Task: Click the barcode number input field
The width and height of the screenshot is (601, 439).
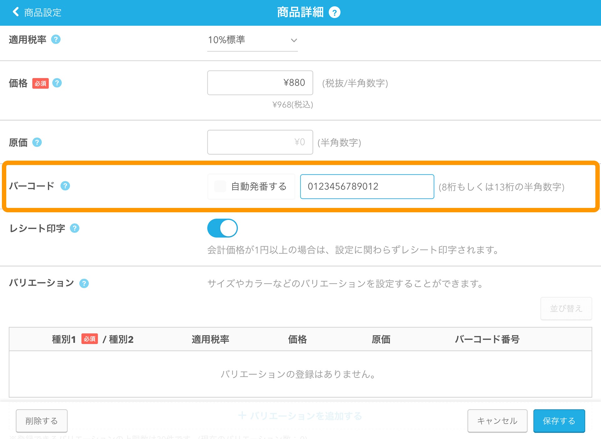Action: (367, 187)
